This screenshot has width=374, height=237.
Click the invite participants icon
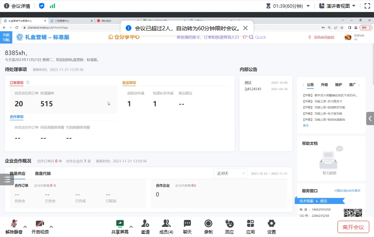[x=145, y=224]
